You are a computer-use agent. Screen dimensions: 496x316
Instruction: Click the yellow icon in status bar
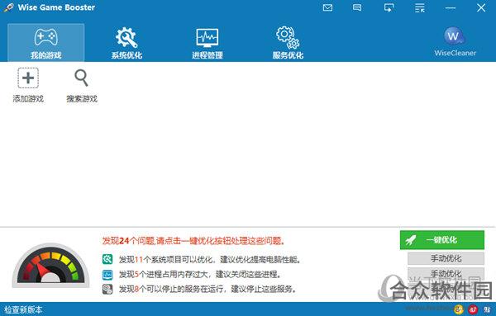459,309
